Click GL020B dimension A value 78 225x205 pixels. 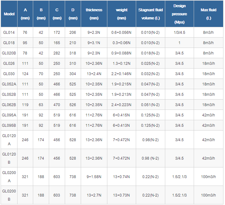pyautogui.click(x=25, y=53)
